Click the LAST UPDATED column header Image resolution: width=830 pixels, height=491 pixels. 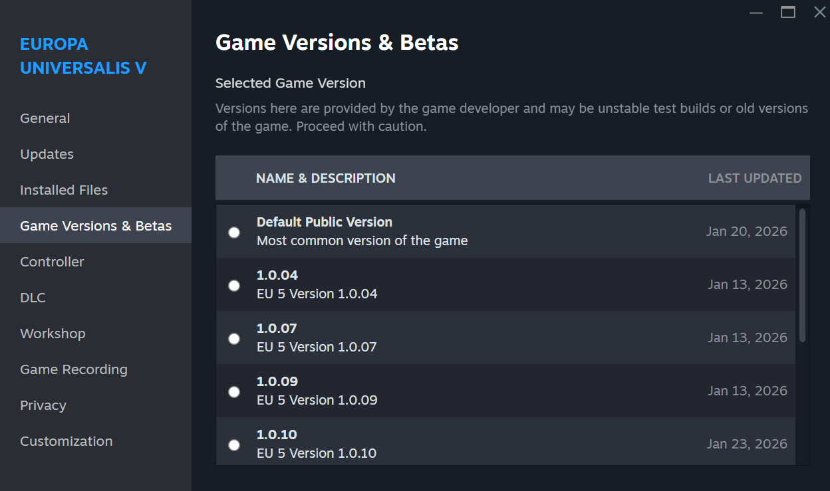[755, 178]
